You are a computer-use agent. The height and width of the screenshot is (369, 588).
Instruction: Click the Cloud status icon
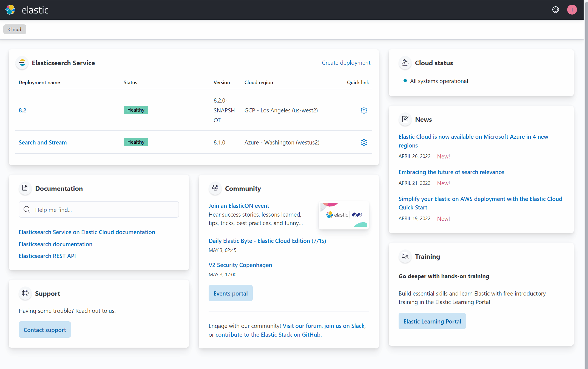pos(405,63)
